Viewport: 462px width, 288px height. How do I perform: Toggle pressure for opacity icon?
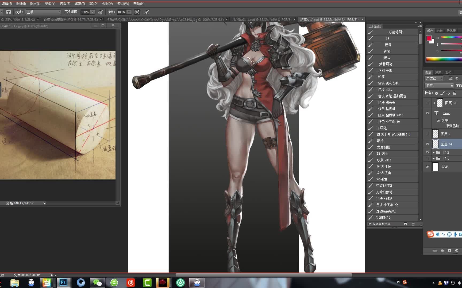click(x=101, y=12)
